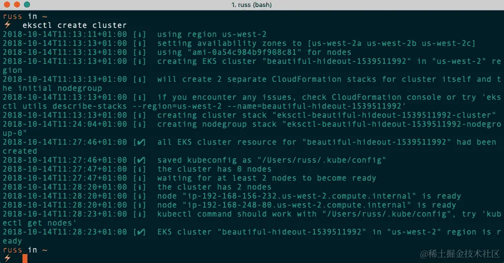The height and width of the screenshot is (263, 504).
Task: Click 'kubectl command should work with' text
Action: 237,214
